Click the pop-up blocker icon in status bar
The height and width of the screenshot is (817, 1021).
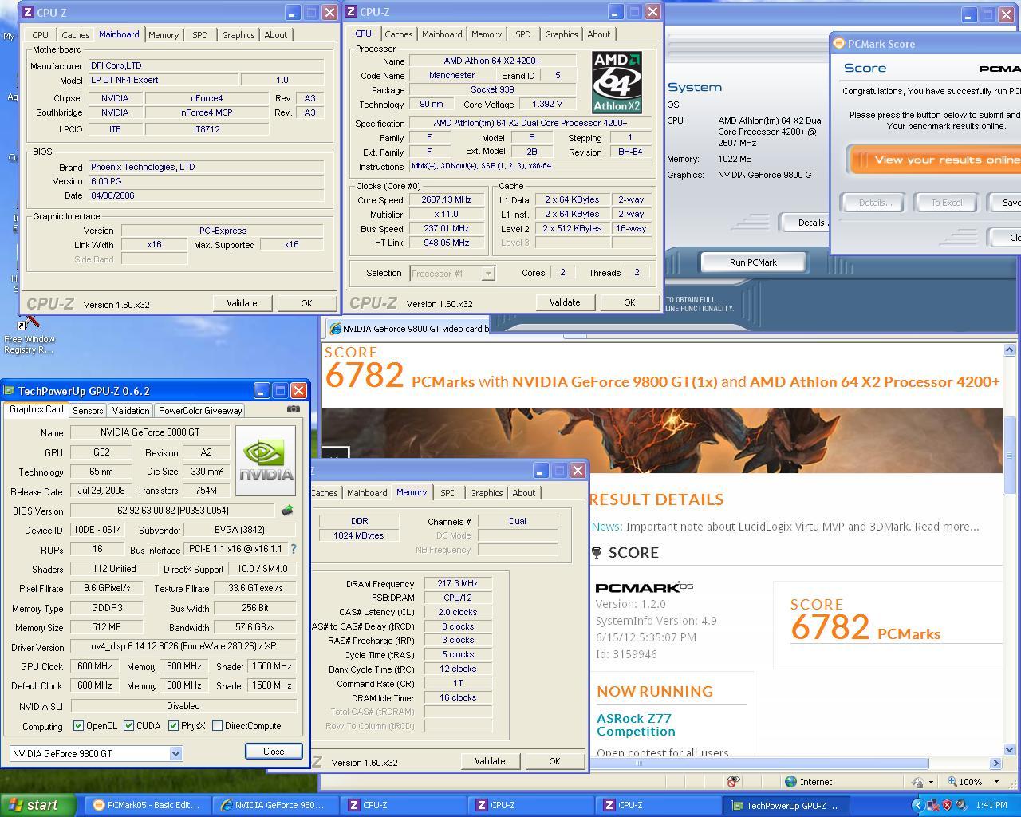pos(733,781)
